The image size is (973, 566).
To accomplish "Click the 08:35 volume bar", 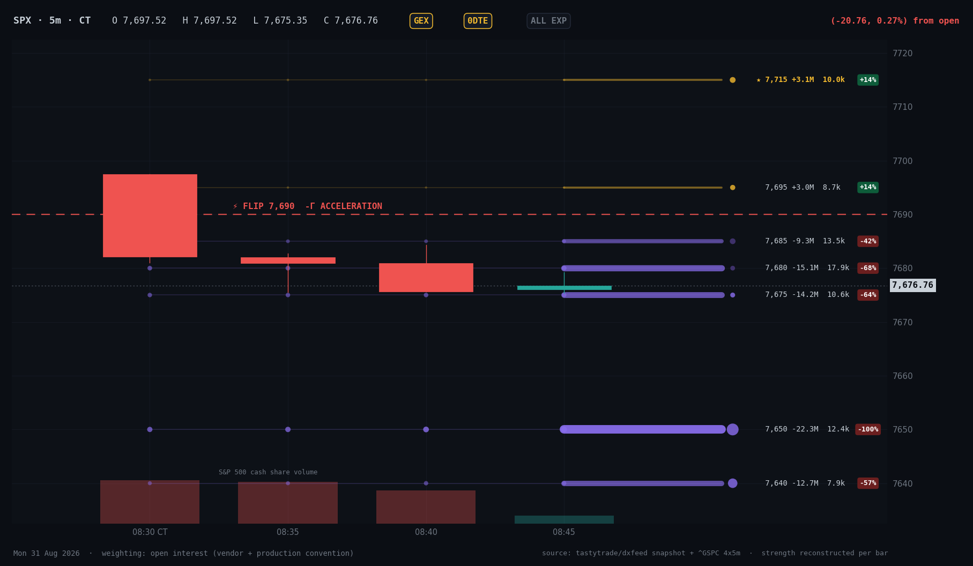I will [288, 503].
